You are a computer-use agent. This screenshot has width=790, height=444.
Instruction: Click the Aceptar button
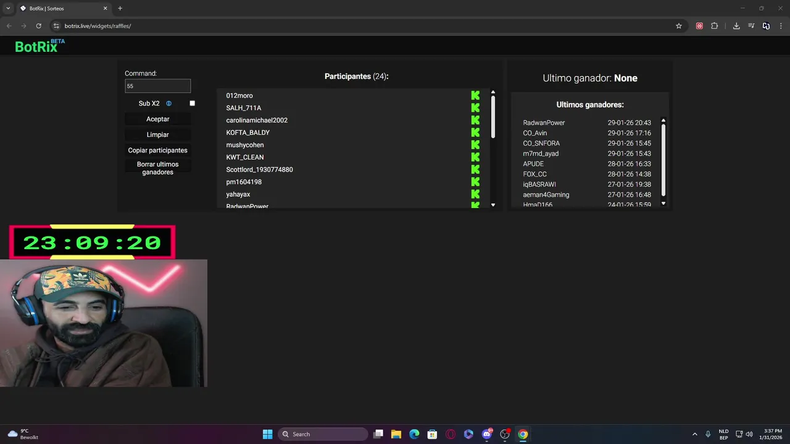(158, 119)
